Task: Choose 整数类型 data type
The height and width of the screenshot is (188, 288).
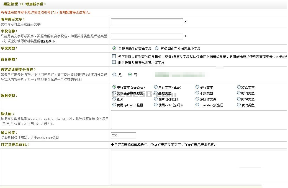Action: 156,93
